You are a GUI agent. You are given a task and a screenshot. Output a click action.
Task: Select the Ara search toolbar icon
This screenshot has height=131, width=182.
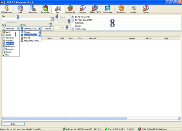58,9
